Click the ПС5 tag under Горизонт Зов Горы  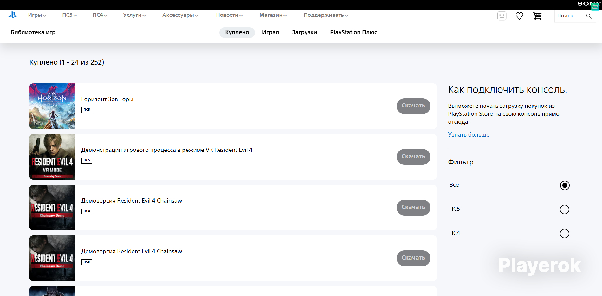[87, 110]
